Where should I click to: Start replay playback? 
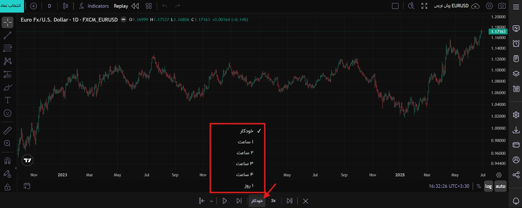(225, 201)
